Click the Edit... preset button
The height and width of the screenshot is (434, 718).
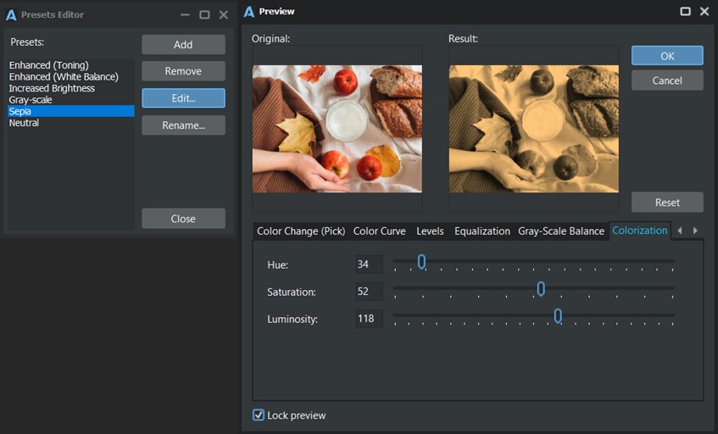click(183, 98)
